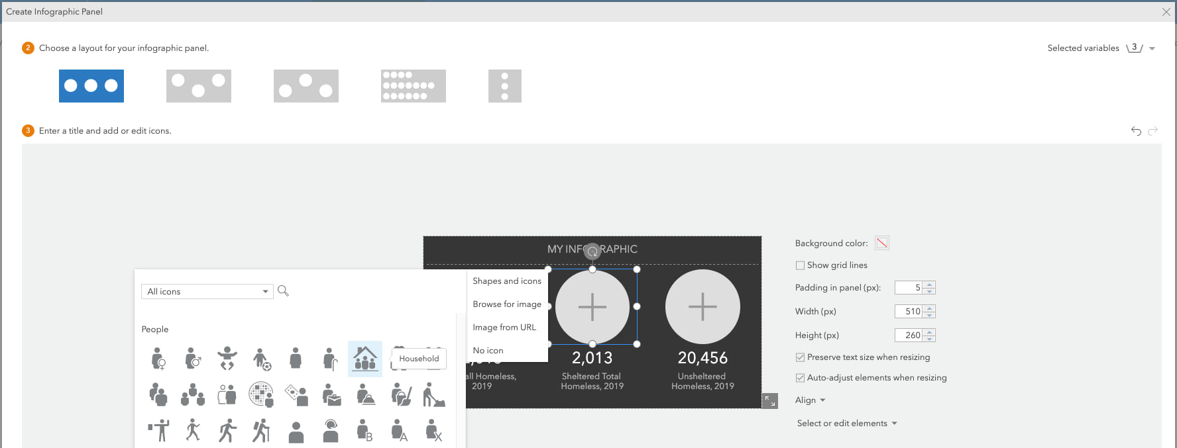Select the Household house icon
1177x448 pixels.
(x=365, y=359)
